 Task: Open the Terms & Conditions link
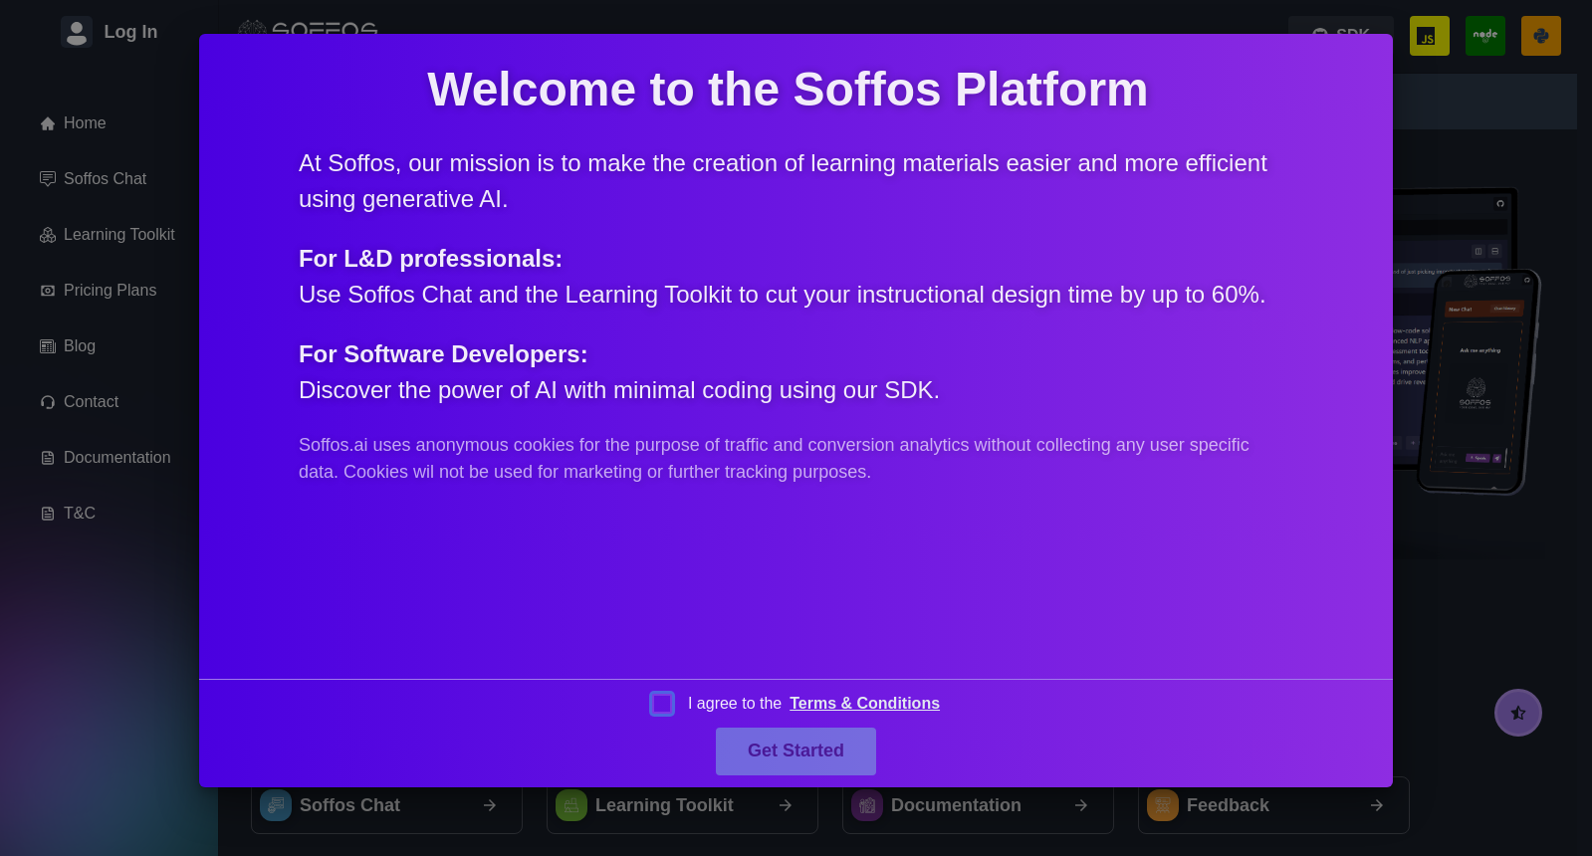(x=864, y=704)
